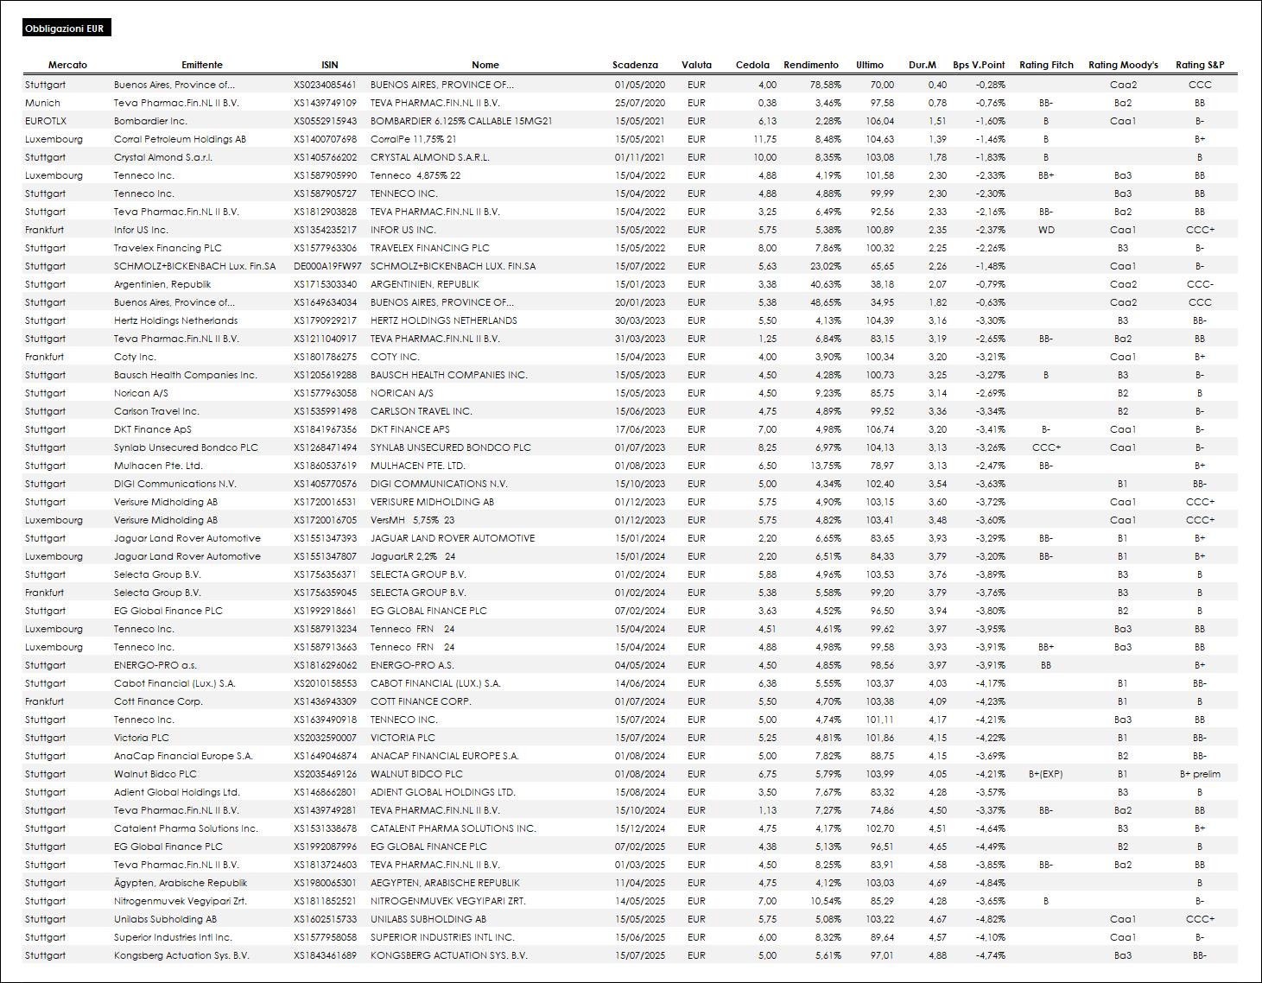Screen dimensions: 1262x983
Task: Click the yield value "48,65%"
Action: (825, 302)
